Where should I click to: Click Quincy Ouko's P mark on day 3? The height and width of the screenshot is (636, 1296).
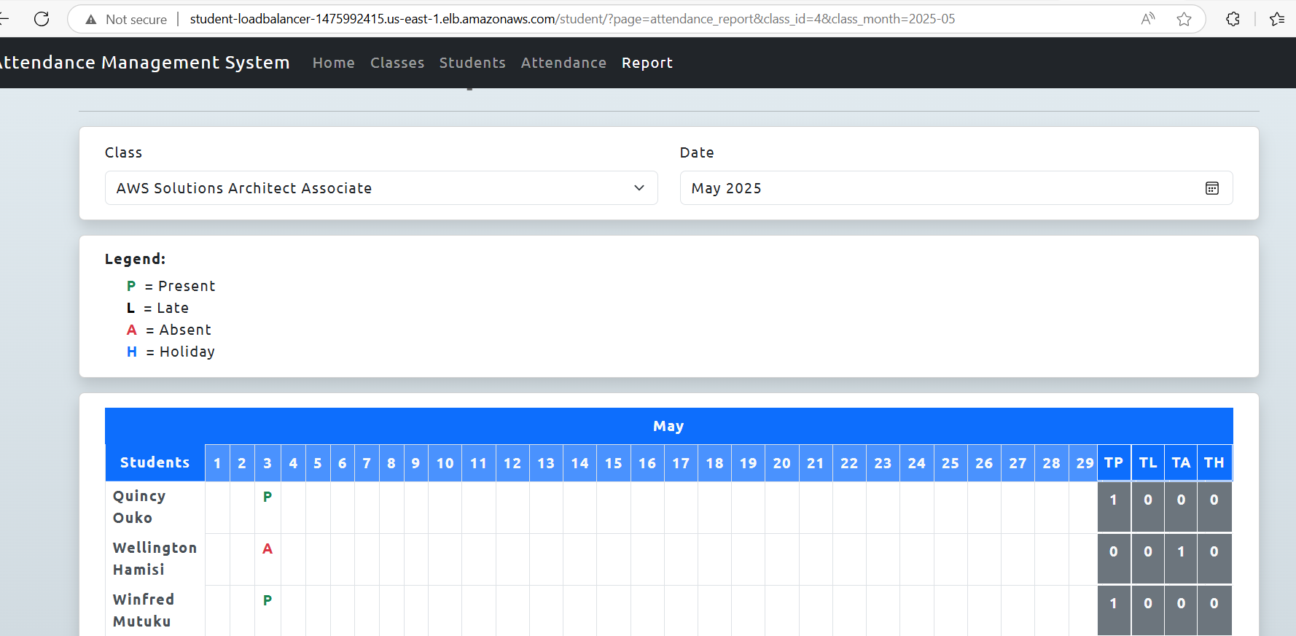point(268,497)
